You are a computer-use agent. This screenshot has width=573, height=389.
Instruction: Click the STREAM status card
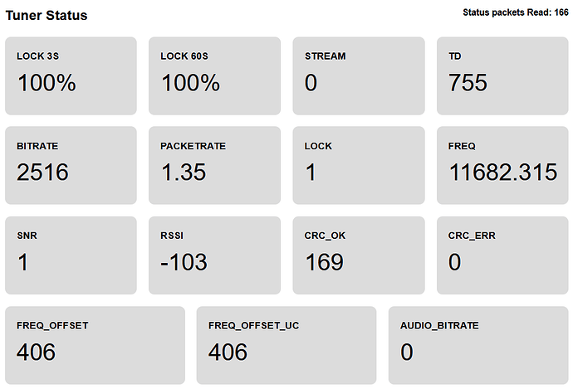[359, 75]
